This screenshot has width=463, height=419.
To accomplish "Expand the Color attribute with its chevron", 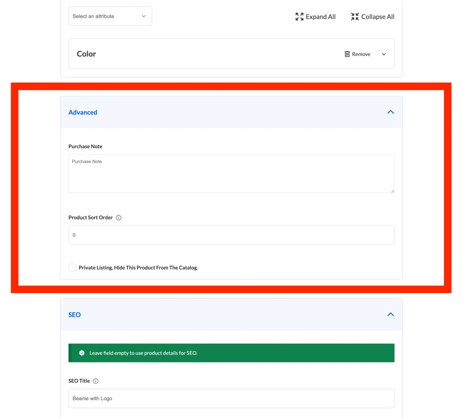I will [384, 54].
